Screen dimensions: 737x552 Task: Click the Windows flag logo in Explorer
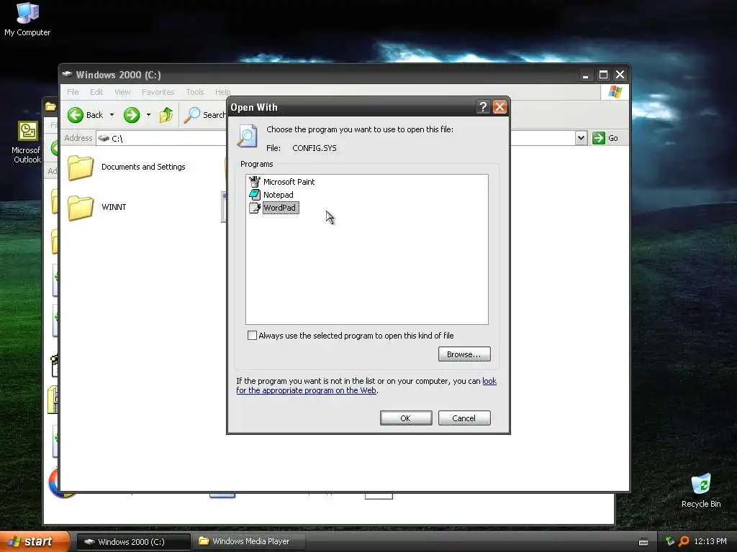click(615, 92)
